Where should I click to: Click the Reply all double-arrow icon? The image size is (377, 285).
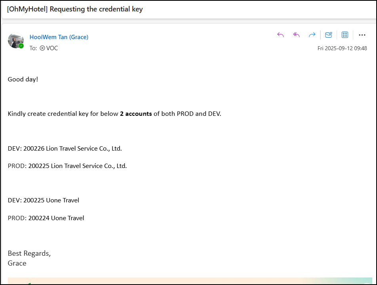pyautogui.click(x=296, y=35)
